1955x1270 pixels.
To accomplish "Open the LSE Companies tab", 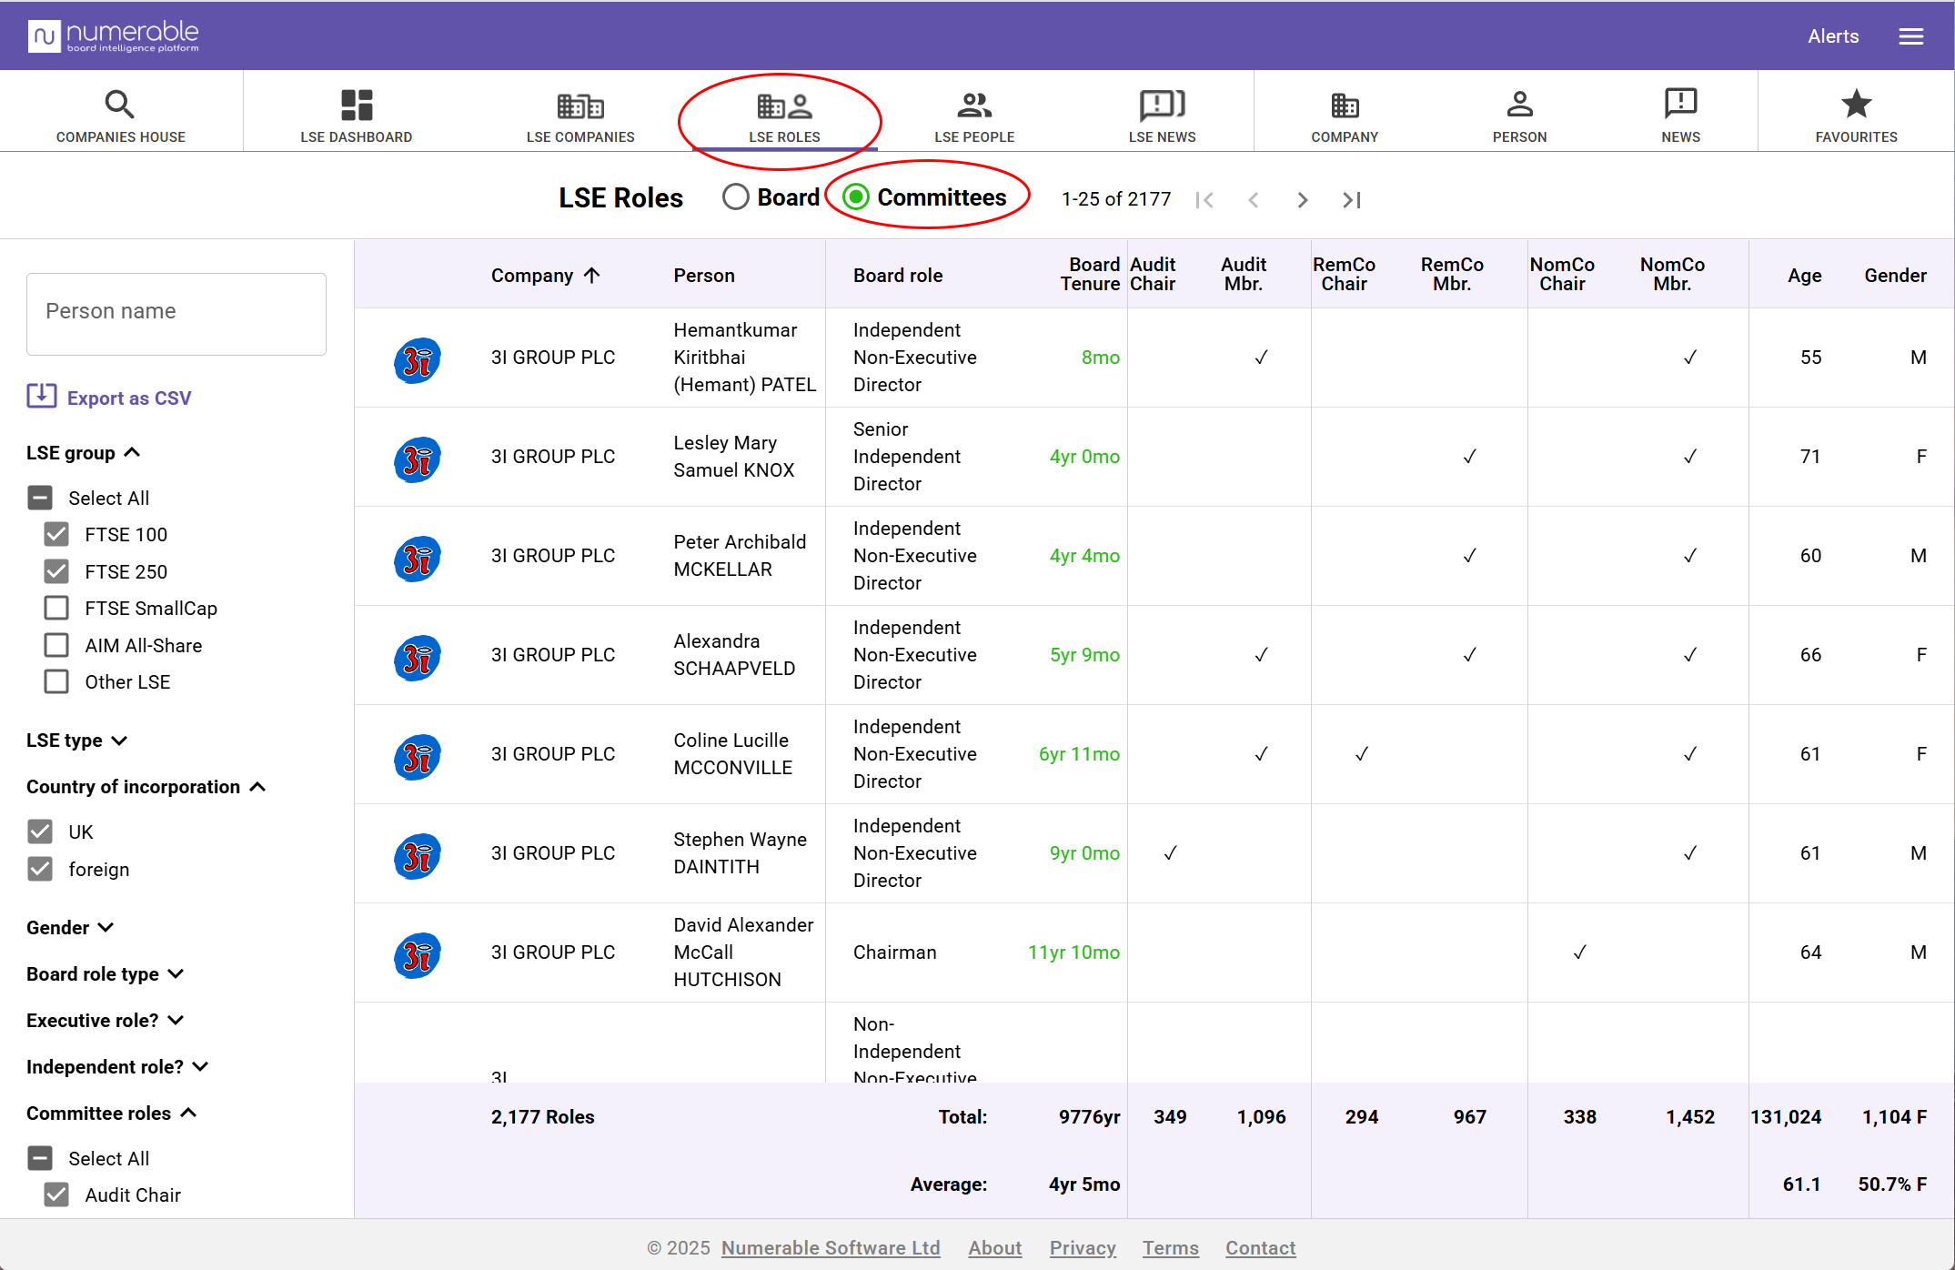I will pyautogui.click(x=580, y=116).
